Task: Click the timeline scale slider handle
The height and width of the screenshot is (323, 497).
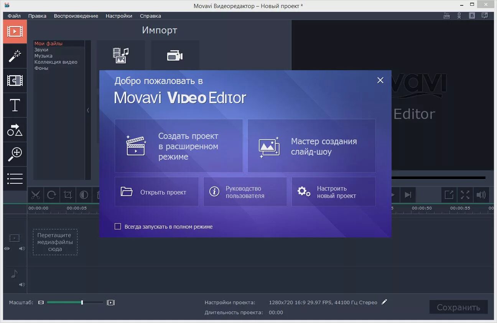Action: point(82,303)
